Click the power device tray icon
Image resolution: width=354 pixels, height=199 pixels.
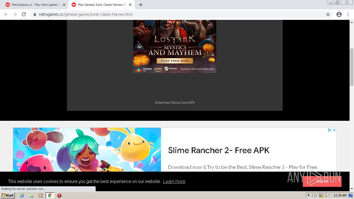pyautogui.click(x=321, y=195)
